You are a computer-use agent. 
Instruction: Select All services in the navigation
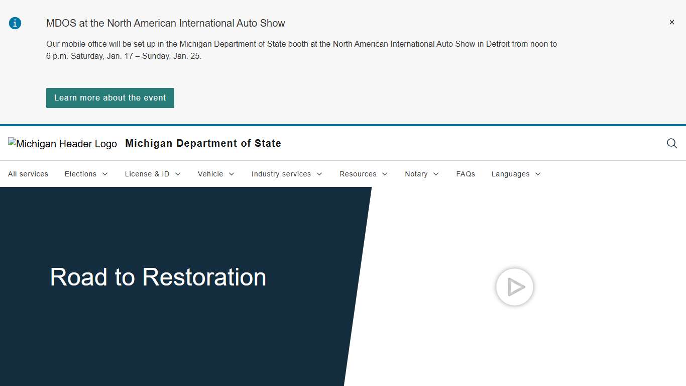tap(28, 174)
